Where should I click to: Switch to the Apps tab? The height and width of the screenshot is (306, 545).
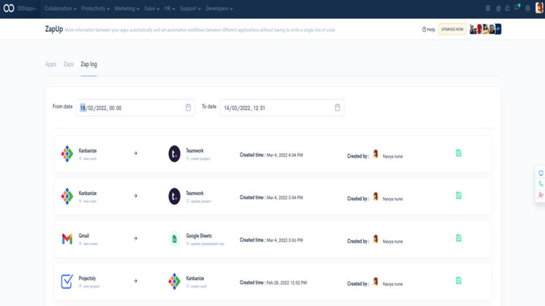[x=51, y=64]
